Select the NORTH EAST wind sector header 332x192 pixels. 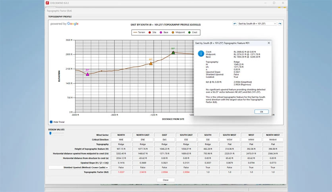143,135
